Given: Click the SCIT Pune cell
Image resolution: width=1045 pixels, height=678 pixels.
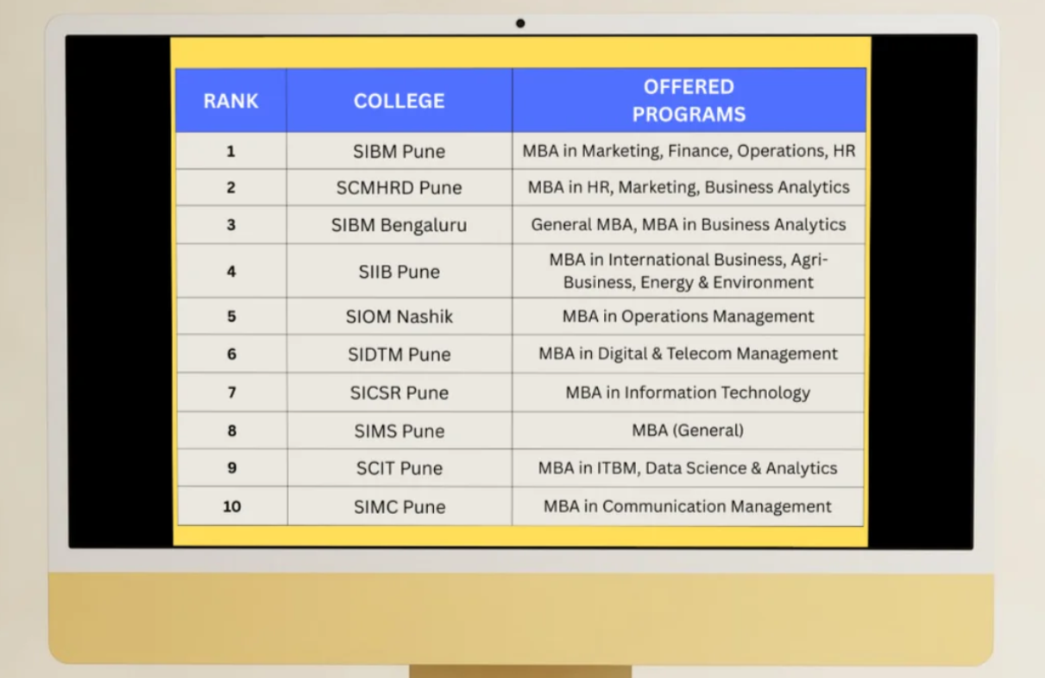Looking at the screenshot, I should tap(399, 468).
